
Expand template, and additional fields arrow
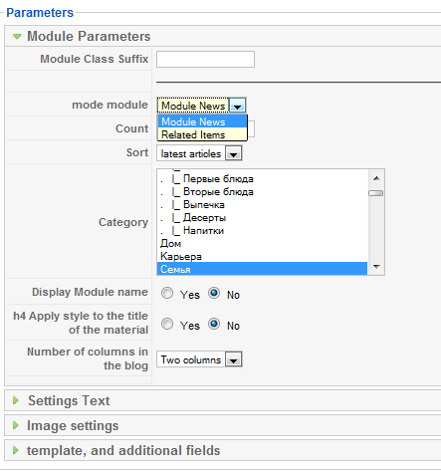[16, 450]
